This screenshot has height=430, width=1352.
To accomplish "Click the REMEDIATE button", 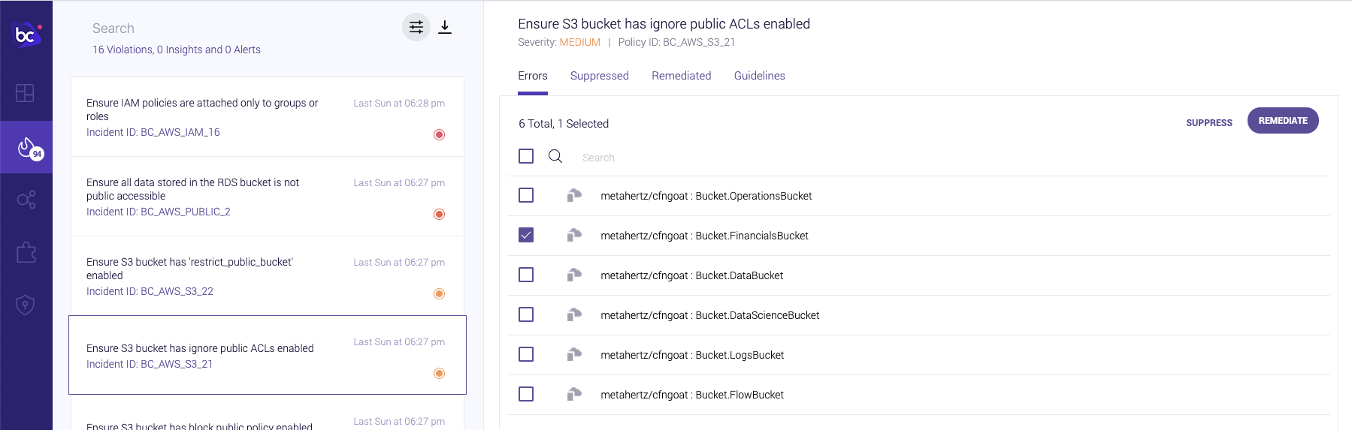I will pyautogui.click(x=1283, y=121).
